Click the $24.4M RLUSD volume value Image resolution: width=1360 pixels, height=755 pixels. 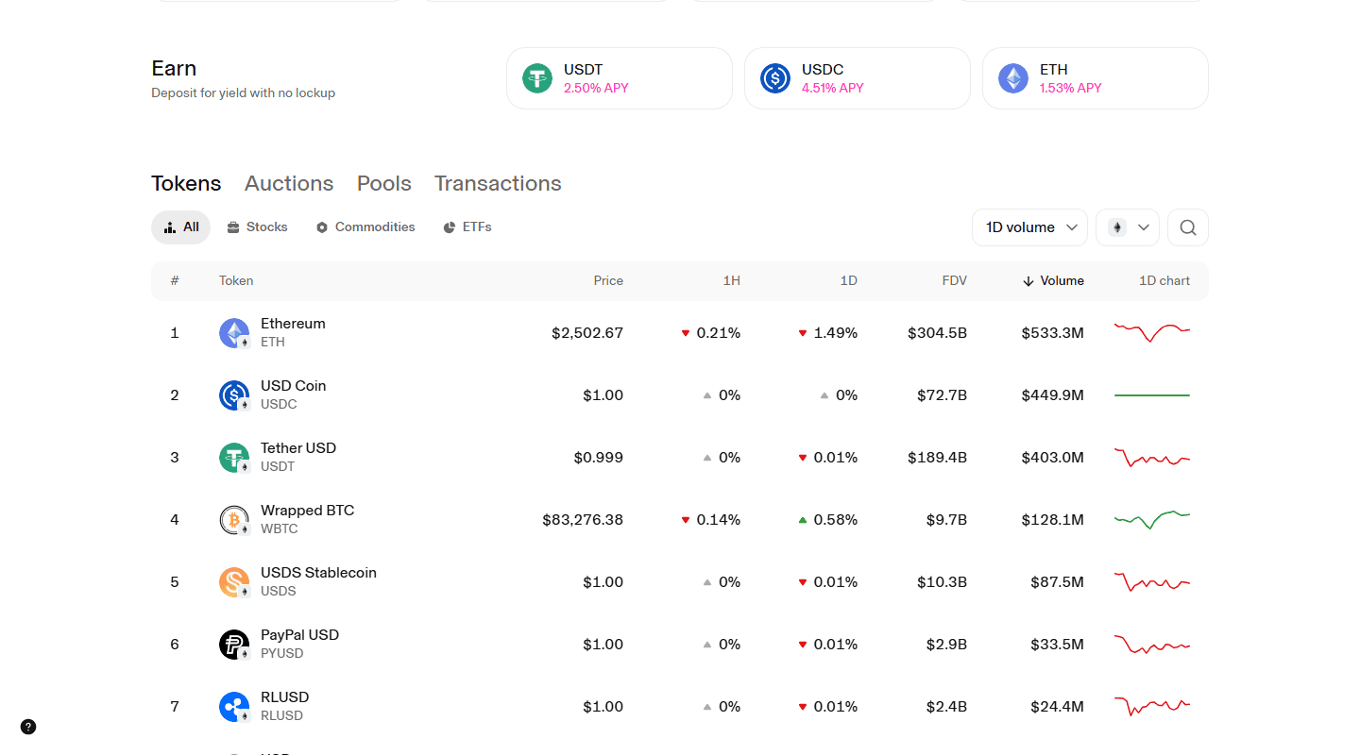tap(1057, 707)
